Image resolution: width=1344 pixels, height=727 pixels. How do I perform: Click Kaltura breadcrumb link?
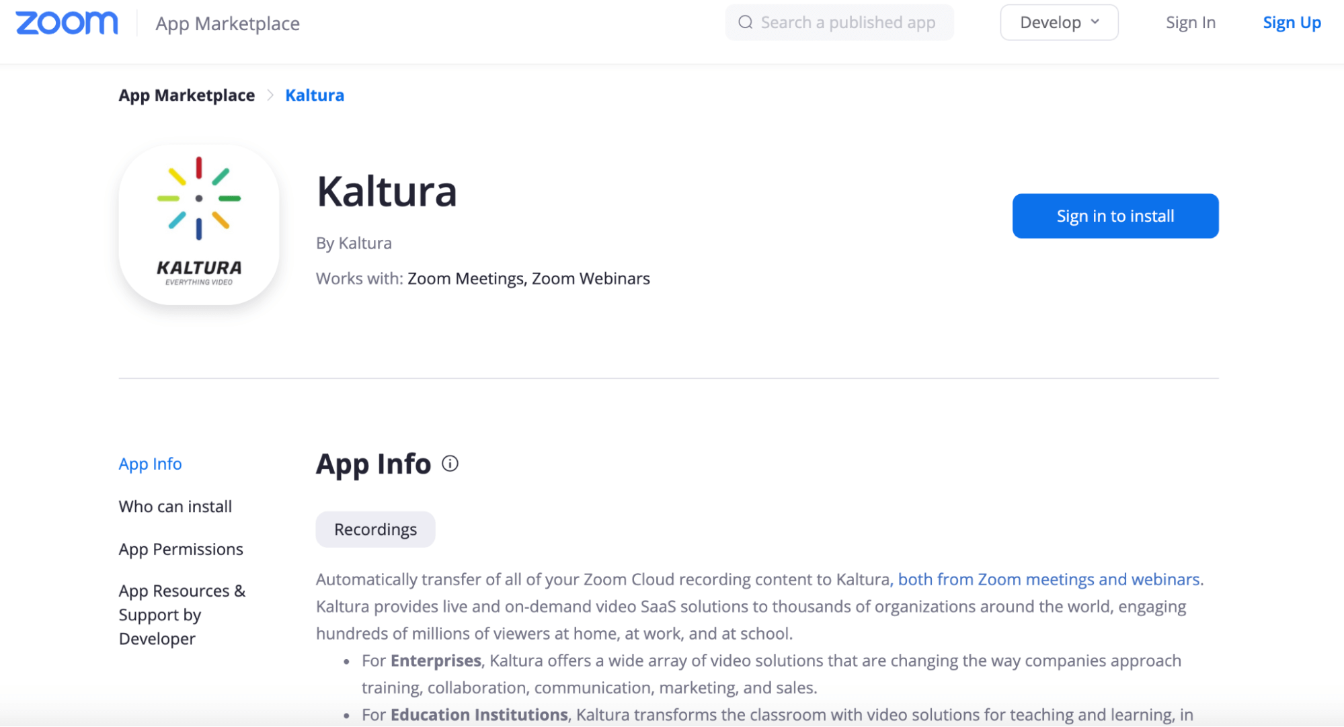(x=315, y=95)
